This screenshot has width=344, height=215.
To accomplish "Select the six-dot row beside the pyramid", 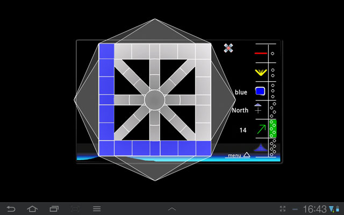I will [x=273, y=148].
